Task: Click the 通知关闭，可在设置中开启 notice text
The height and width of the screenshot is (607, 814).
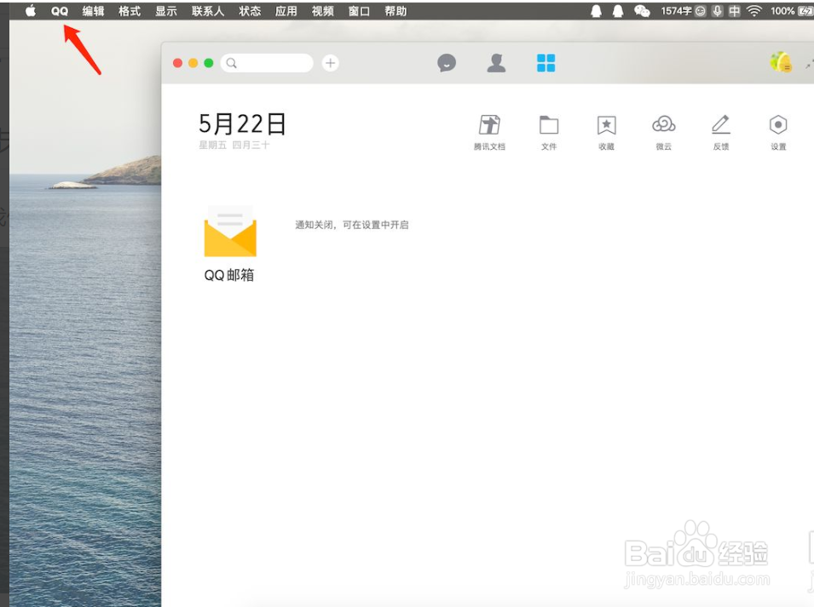Action: 352,225
